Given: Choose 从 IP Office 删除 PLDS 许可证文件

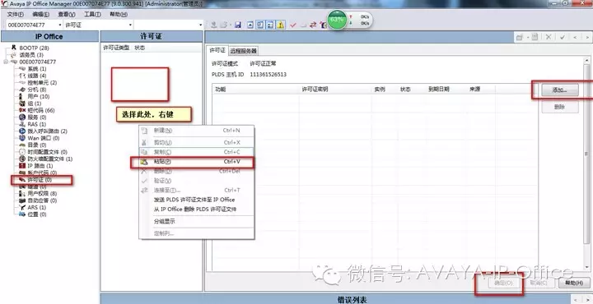Looking at the screenshot, I should pyautogui.click(x=197, y=210).
